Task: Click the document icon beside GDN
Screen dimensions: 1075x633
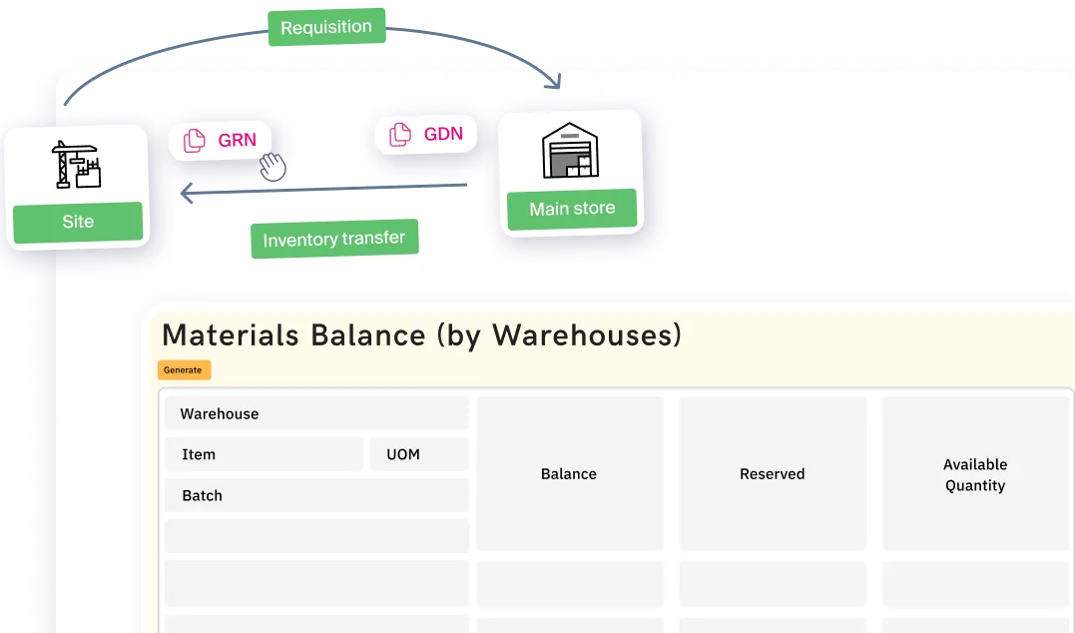Action: coord(400,134)
